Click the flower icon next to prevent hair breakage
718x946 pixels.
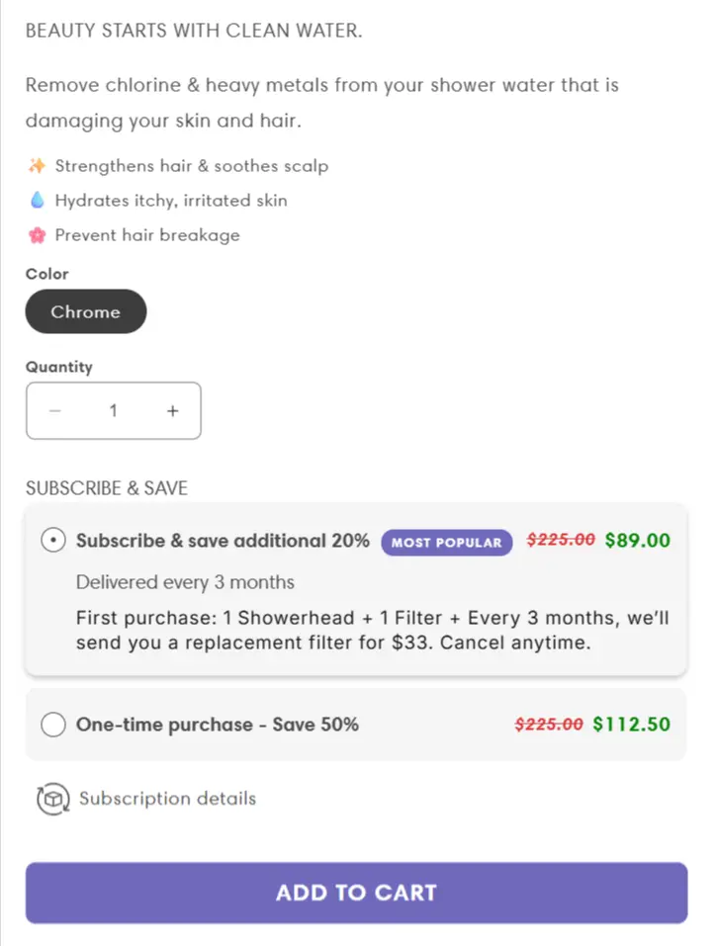(x=36, y=235)
